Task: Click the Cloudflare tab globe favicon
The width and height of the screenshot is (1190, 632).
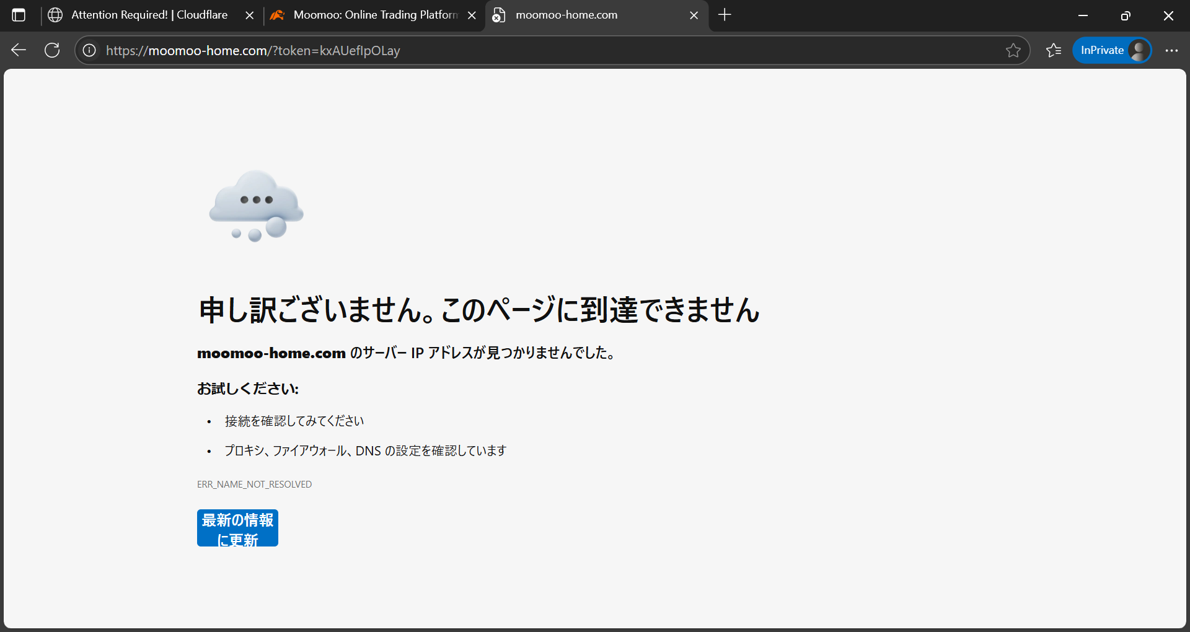Action: click(x=55, y=15)
